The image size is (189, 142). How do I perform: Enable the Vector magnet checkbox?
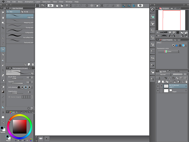[9, 97]
